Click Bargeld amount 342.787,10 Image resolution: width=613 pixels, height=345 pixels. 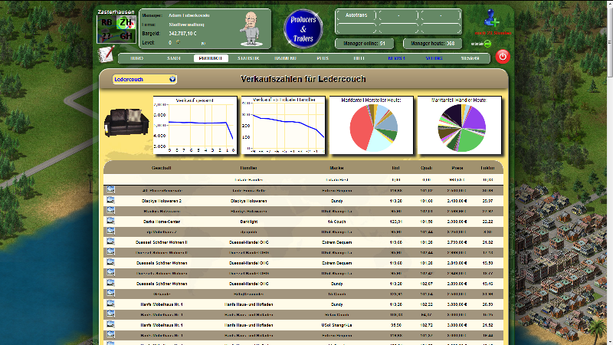click(x=182, y=34)
